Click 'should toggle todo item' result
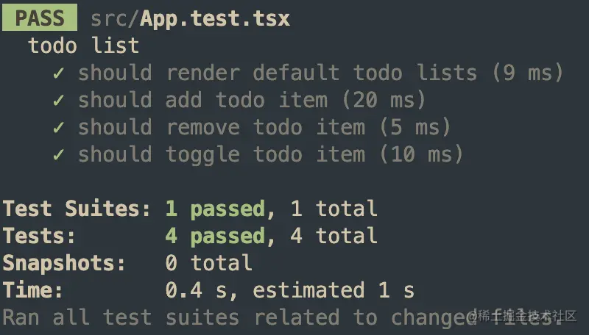The width and height of the screenshot is (589, 335). point(270,155)
